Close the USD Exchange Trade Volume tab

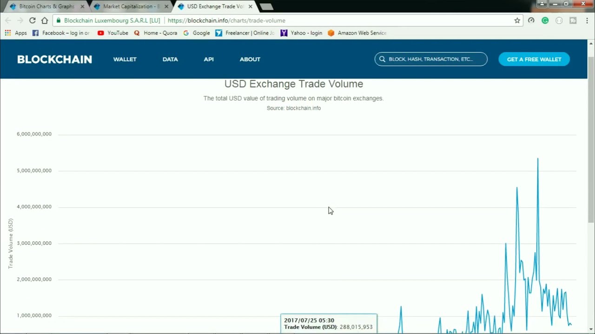pos(251,6)
